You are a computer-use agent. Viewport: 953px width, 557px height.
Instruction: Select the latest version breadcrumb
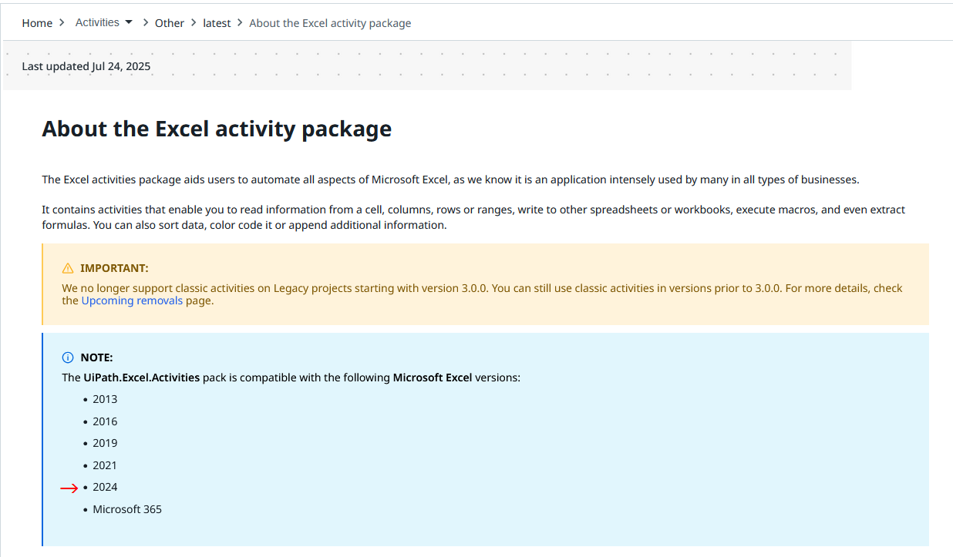click(x=217, y=23)
